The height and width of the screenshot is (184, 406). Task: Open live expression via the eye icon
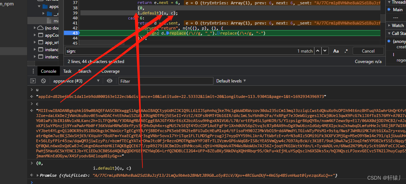[110, 81]
